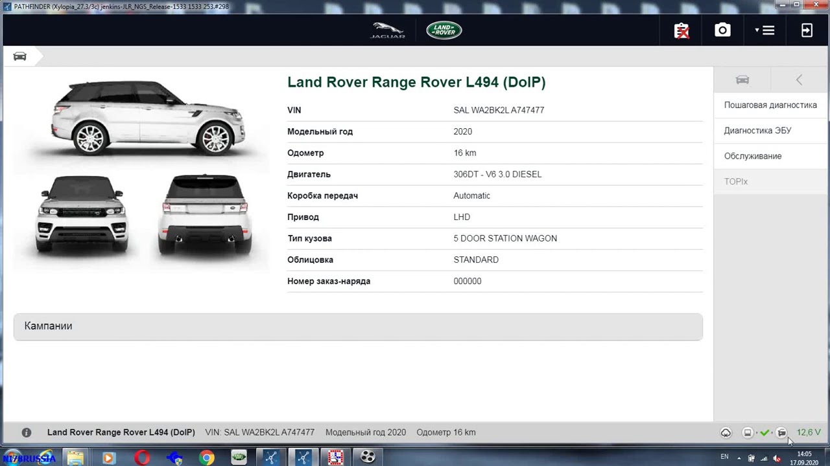Select the vehicle icon in right sidebar
830x466 pixels.
click(x=742, y=80)
